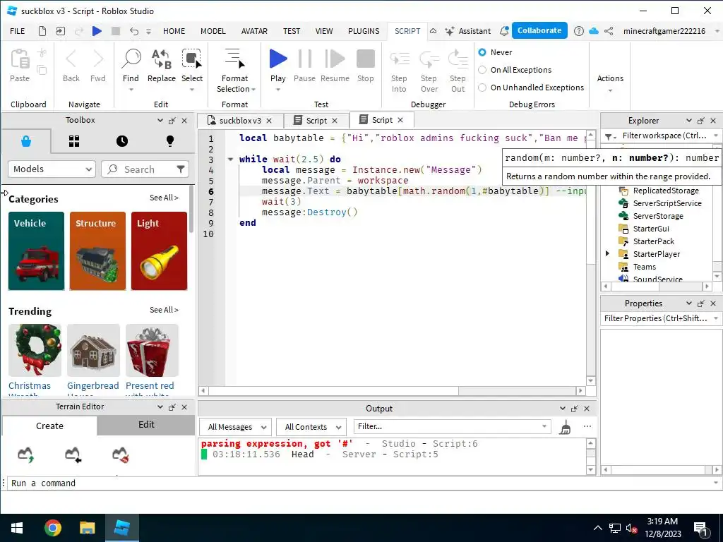Click Format Selection icon

tap(234, 59)
